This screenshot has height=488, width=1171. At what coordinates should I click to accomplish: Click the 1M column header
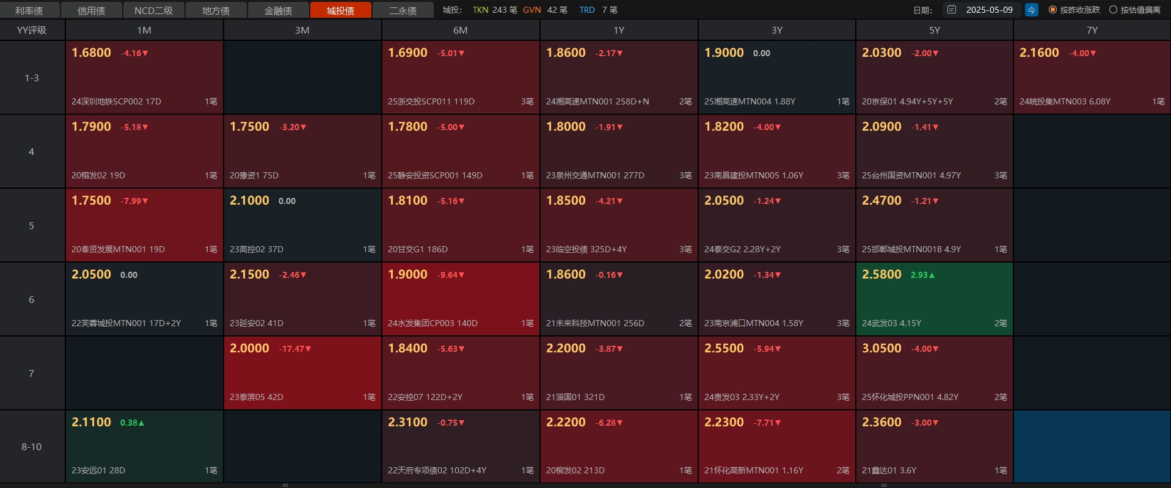point(144,30)
